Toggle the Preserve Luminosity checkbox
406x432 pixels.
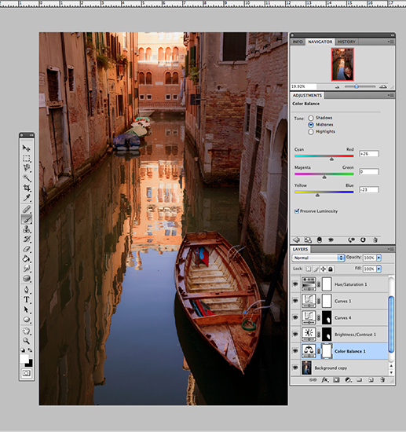pos(297,211)
